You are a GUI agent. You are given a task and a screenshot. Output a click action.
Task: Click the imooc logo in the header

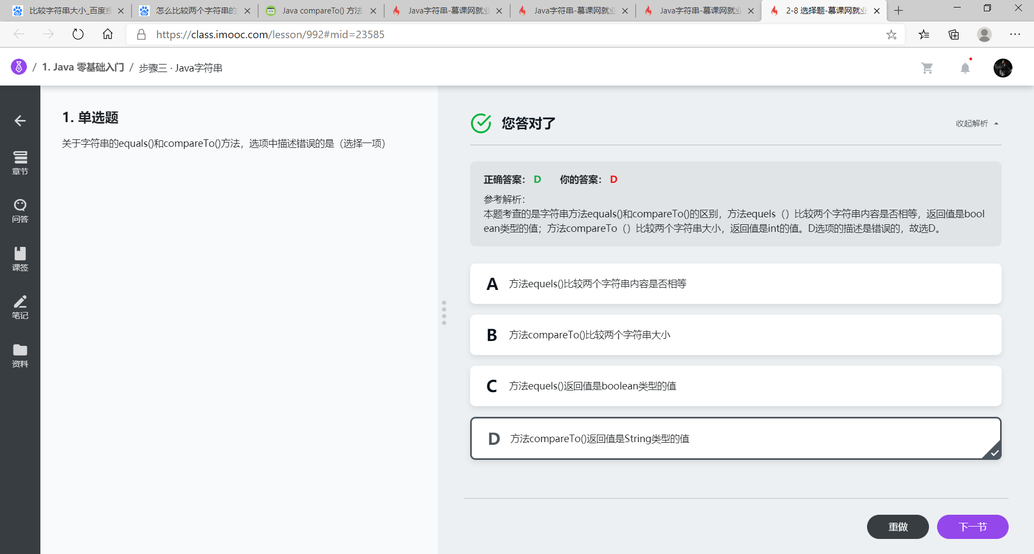(18, 67)
